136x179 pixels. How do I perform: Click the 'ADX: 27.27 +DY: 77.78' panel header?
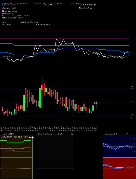click(x=12, y=137)
